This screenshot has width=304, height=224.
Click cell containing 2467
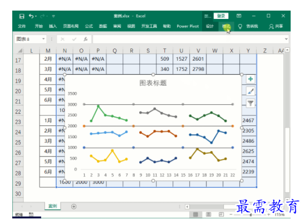[248, 120]
